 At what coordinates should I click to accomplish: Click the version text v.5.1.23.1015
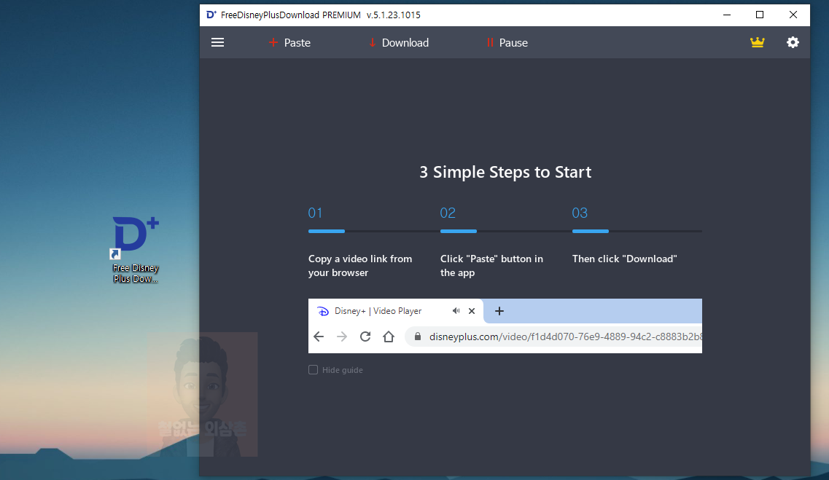point(393,15)
